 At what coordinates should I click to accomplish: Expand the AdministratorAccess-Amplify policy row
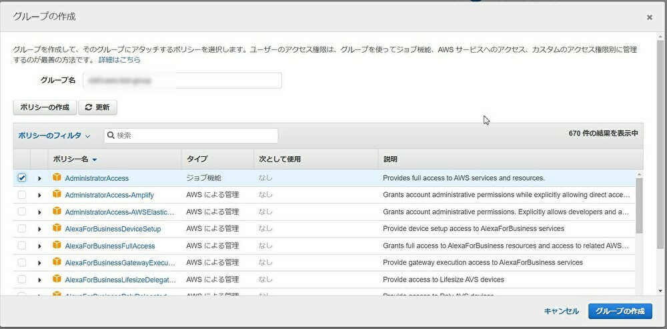point(39,196)
